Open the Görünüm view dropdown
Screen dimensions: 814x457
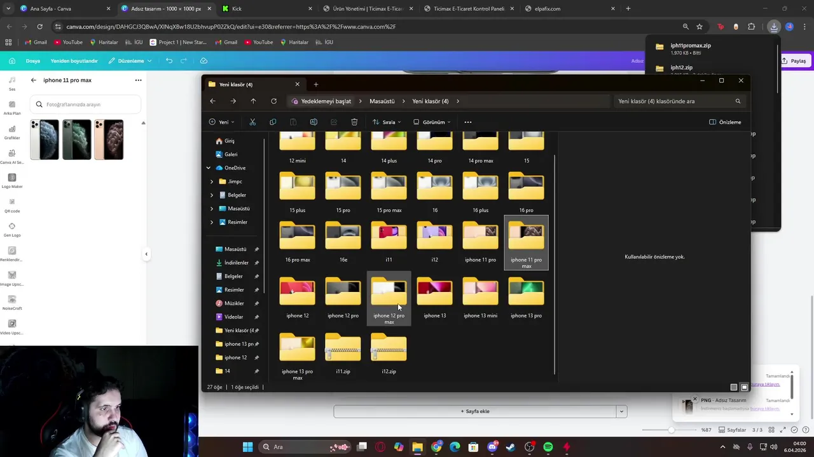(432, 122)
